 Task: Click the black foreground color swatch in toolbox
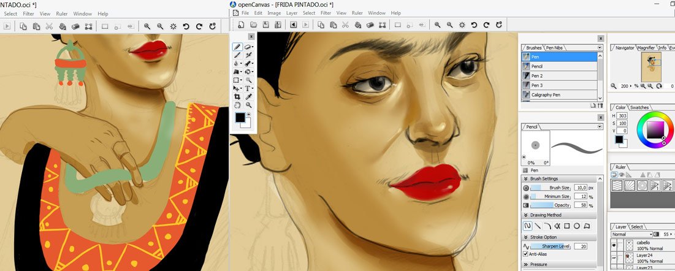pos(240,118)
